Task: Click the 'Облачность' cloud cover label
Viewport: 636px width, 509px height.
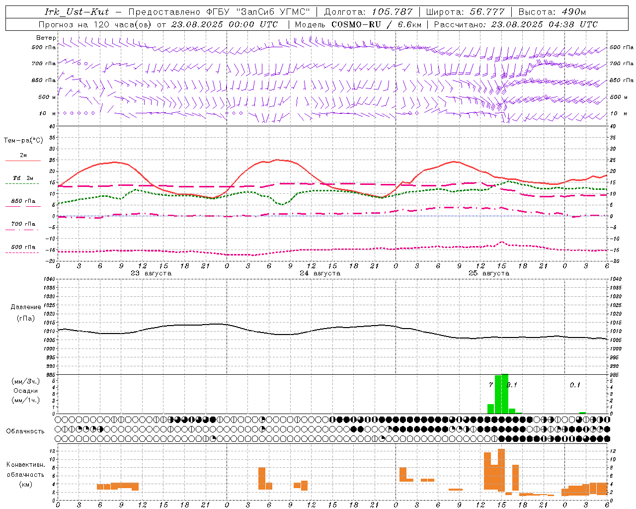Action: (x=25, y=431)
